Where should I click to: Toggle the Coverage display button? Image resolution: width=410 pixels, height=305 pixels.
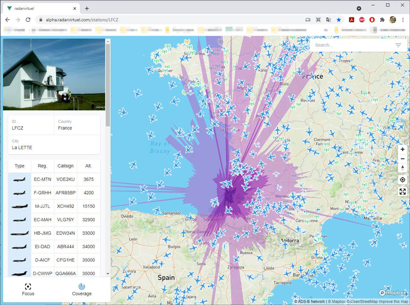click(81, 290)
